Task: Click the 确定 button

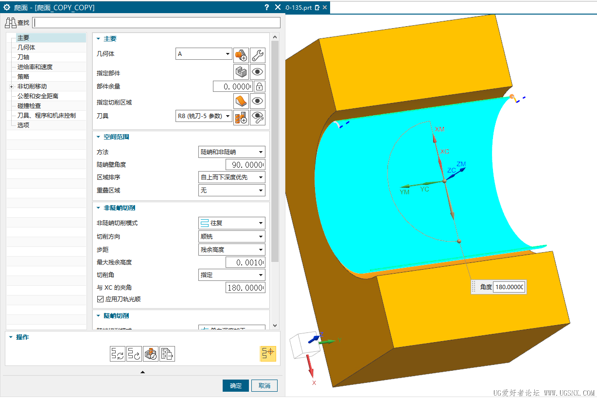Action: tap(236, 385)
